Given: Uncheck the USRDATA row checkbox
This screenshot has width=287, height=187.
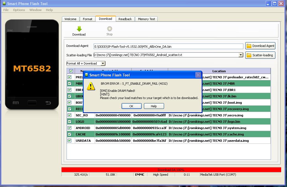Looking at the screenshot, I should point(70,141).
